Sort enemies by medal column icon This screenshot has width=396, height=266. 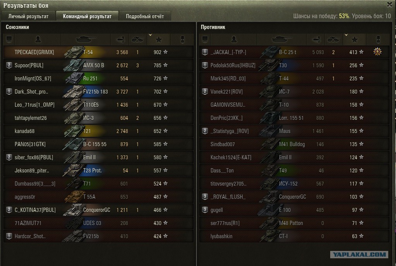tap(378, 39)
